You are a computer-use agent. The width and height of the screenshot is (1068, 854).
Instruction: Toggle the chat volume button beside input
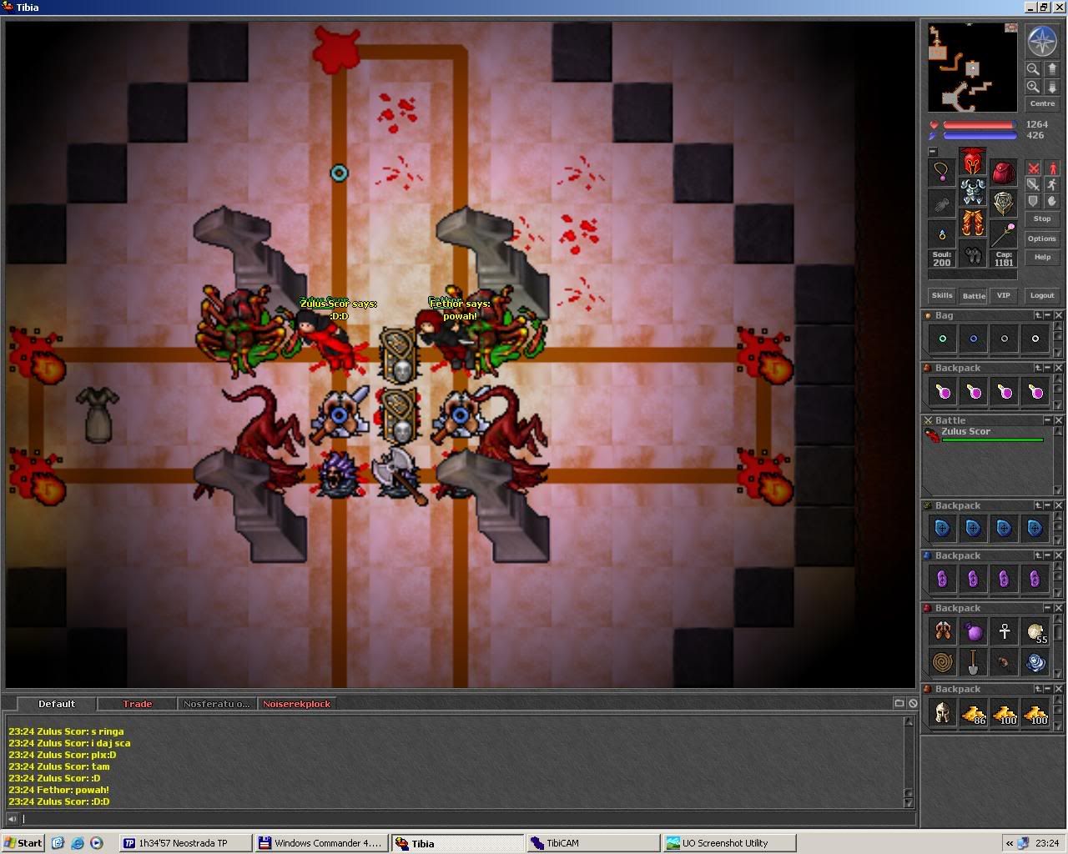tap(12, 819)
